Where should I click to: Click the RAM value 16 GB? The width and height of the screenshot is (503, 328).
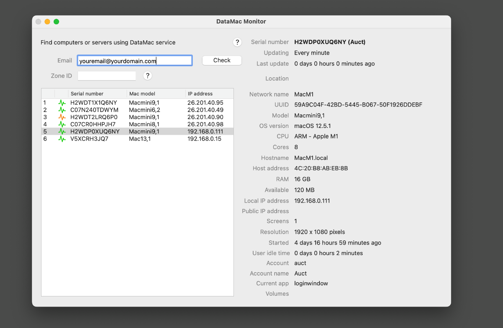click(302, 179)
